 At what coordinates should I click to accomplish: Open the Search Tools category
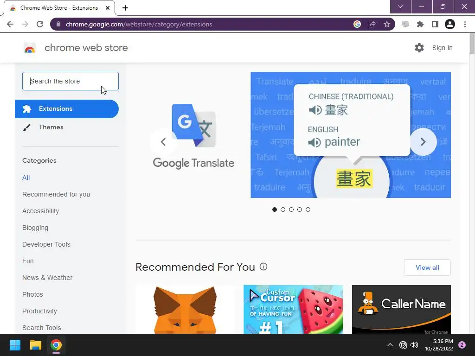(x=41, y=328)
